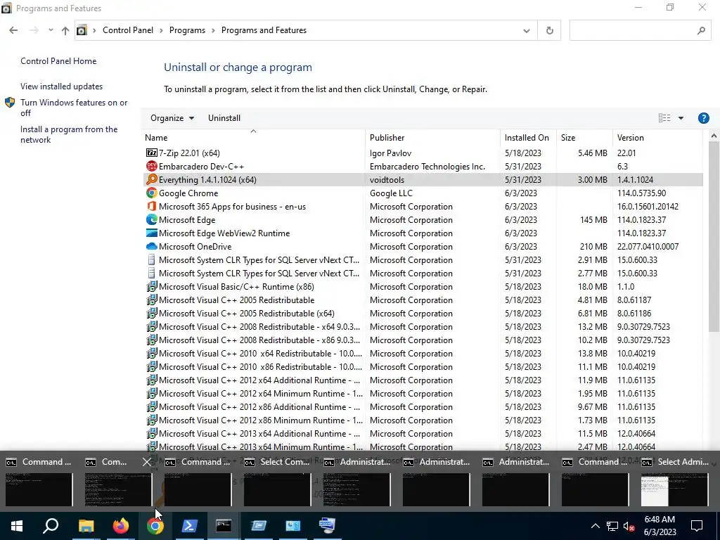Open the view options dropdown arrow

(x=681, y=118)
